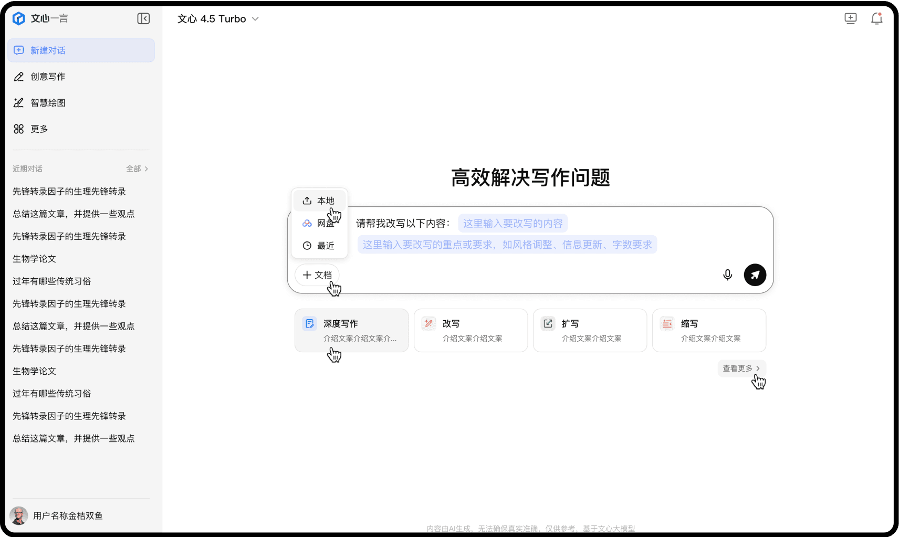Open the notifications bell
This screenshot has height=537, width=899.
pyautogui.click(x=876, y=18)
